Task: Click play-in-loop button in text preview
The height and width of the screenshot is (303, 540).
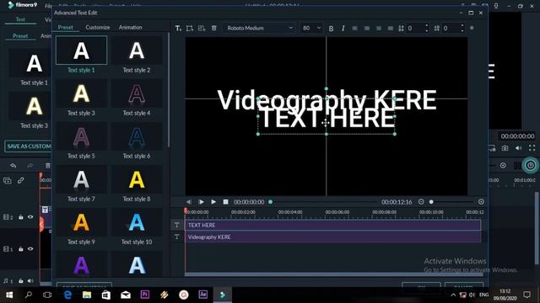Action: pos(201,202)
